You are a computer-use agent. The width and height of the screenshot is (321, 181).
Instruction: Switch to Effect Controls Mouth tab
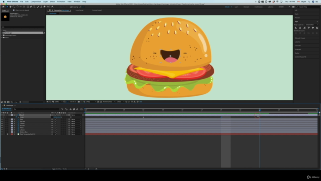[x=22, y=10]
